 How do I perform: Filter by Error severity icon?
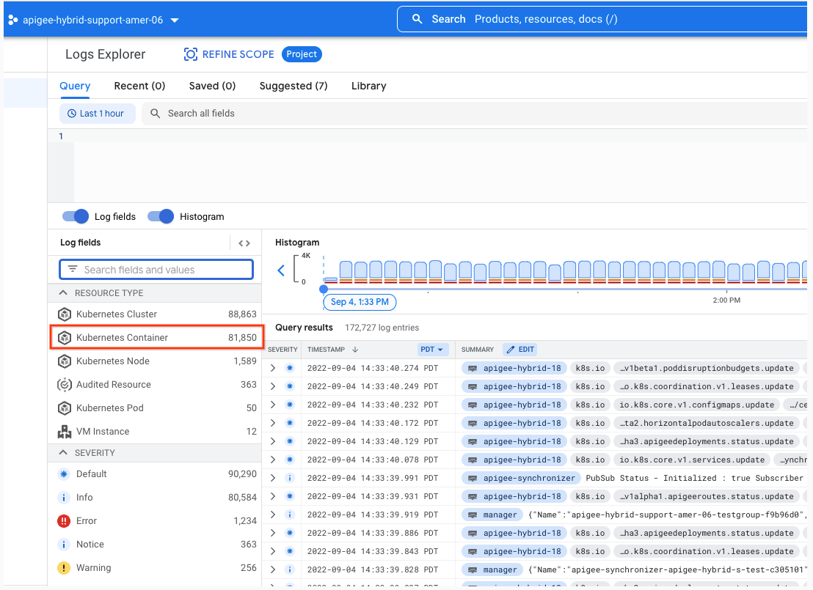pos(64,521)
